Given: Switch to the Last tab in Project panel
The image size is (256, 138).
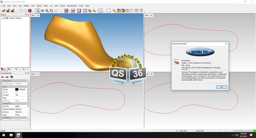Looking at the screenshot, I should pos(18,69).
